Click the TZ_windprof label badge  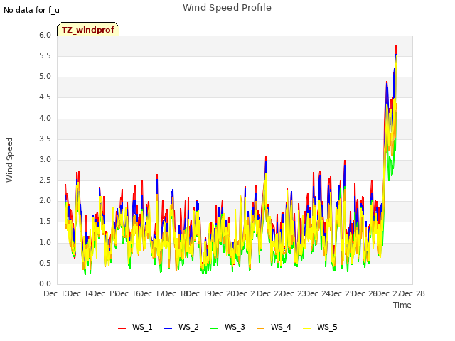tap(88, 29)
